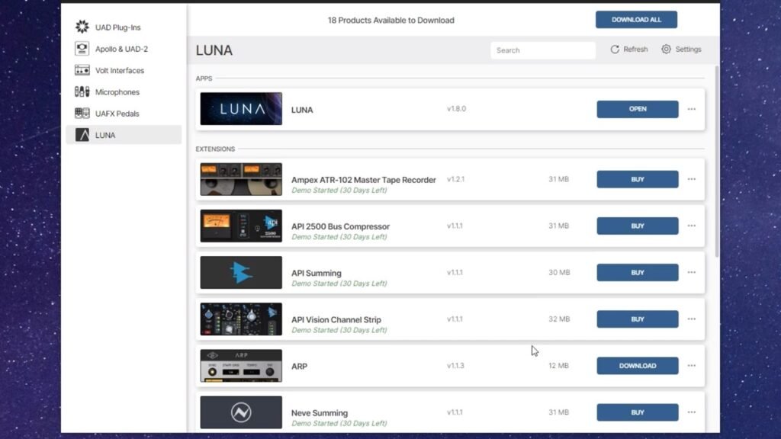Click the Neve Summing thumbnail
This screenshot has height=439, width=781.
coord(241,412)
